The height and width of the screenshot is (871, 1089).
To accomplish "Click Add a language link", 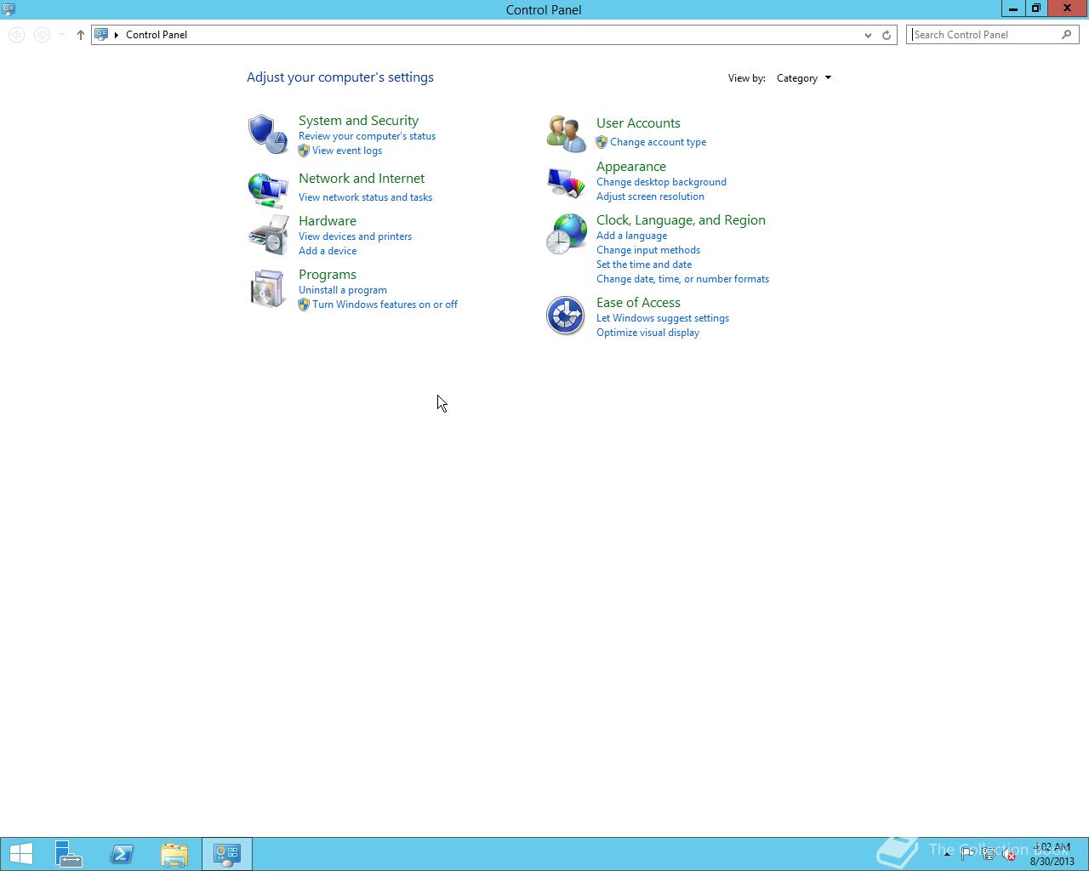I will point(631,236).
